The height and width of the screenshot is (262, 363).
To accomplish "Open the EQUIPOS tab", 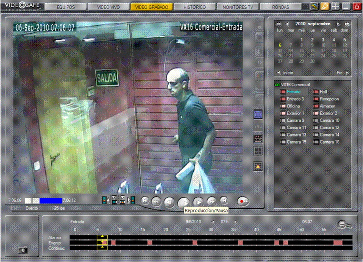I will pyautogui.click(x=66, y=7).
